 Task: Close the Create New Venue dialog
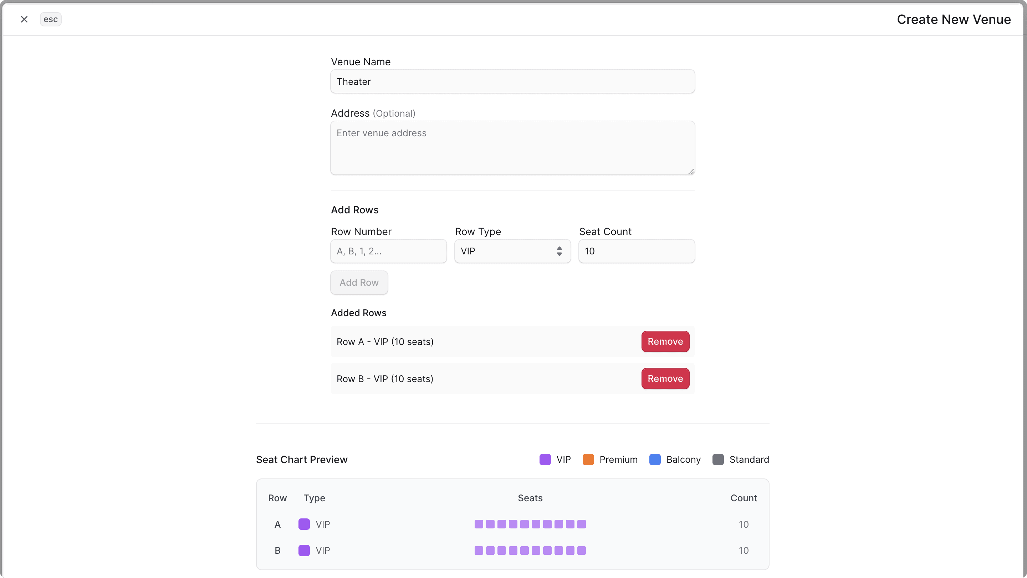(x=24, y=19)
